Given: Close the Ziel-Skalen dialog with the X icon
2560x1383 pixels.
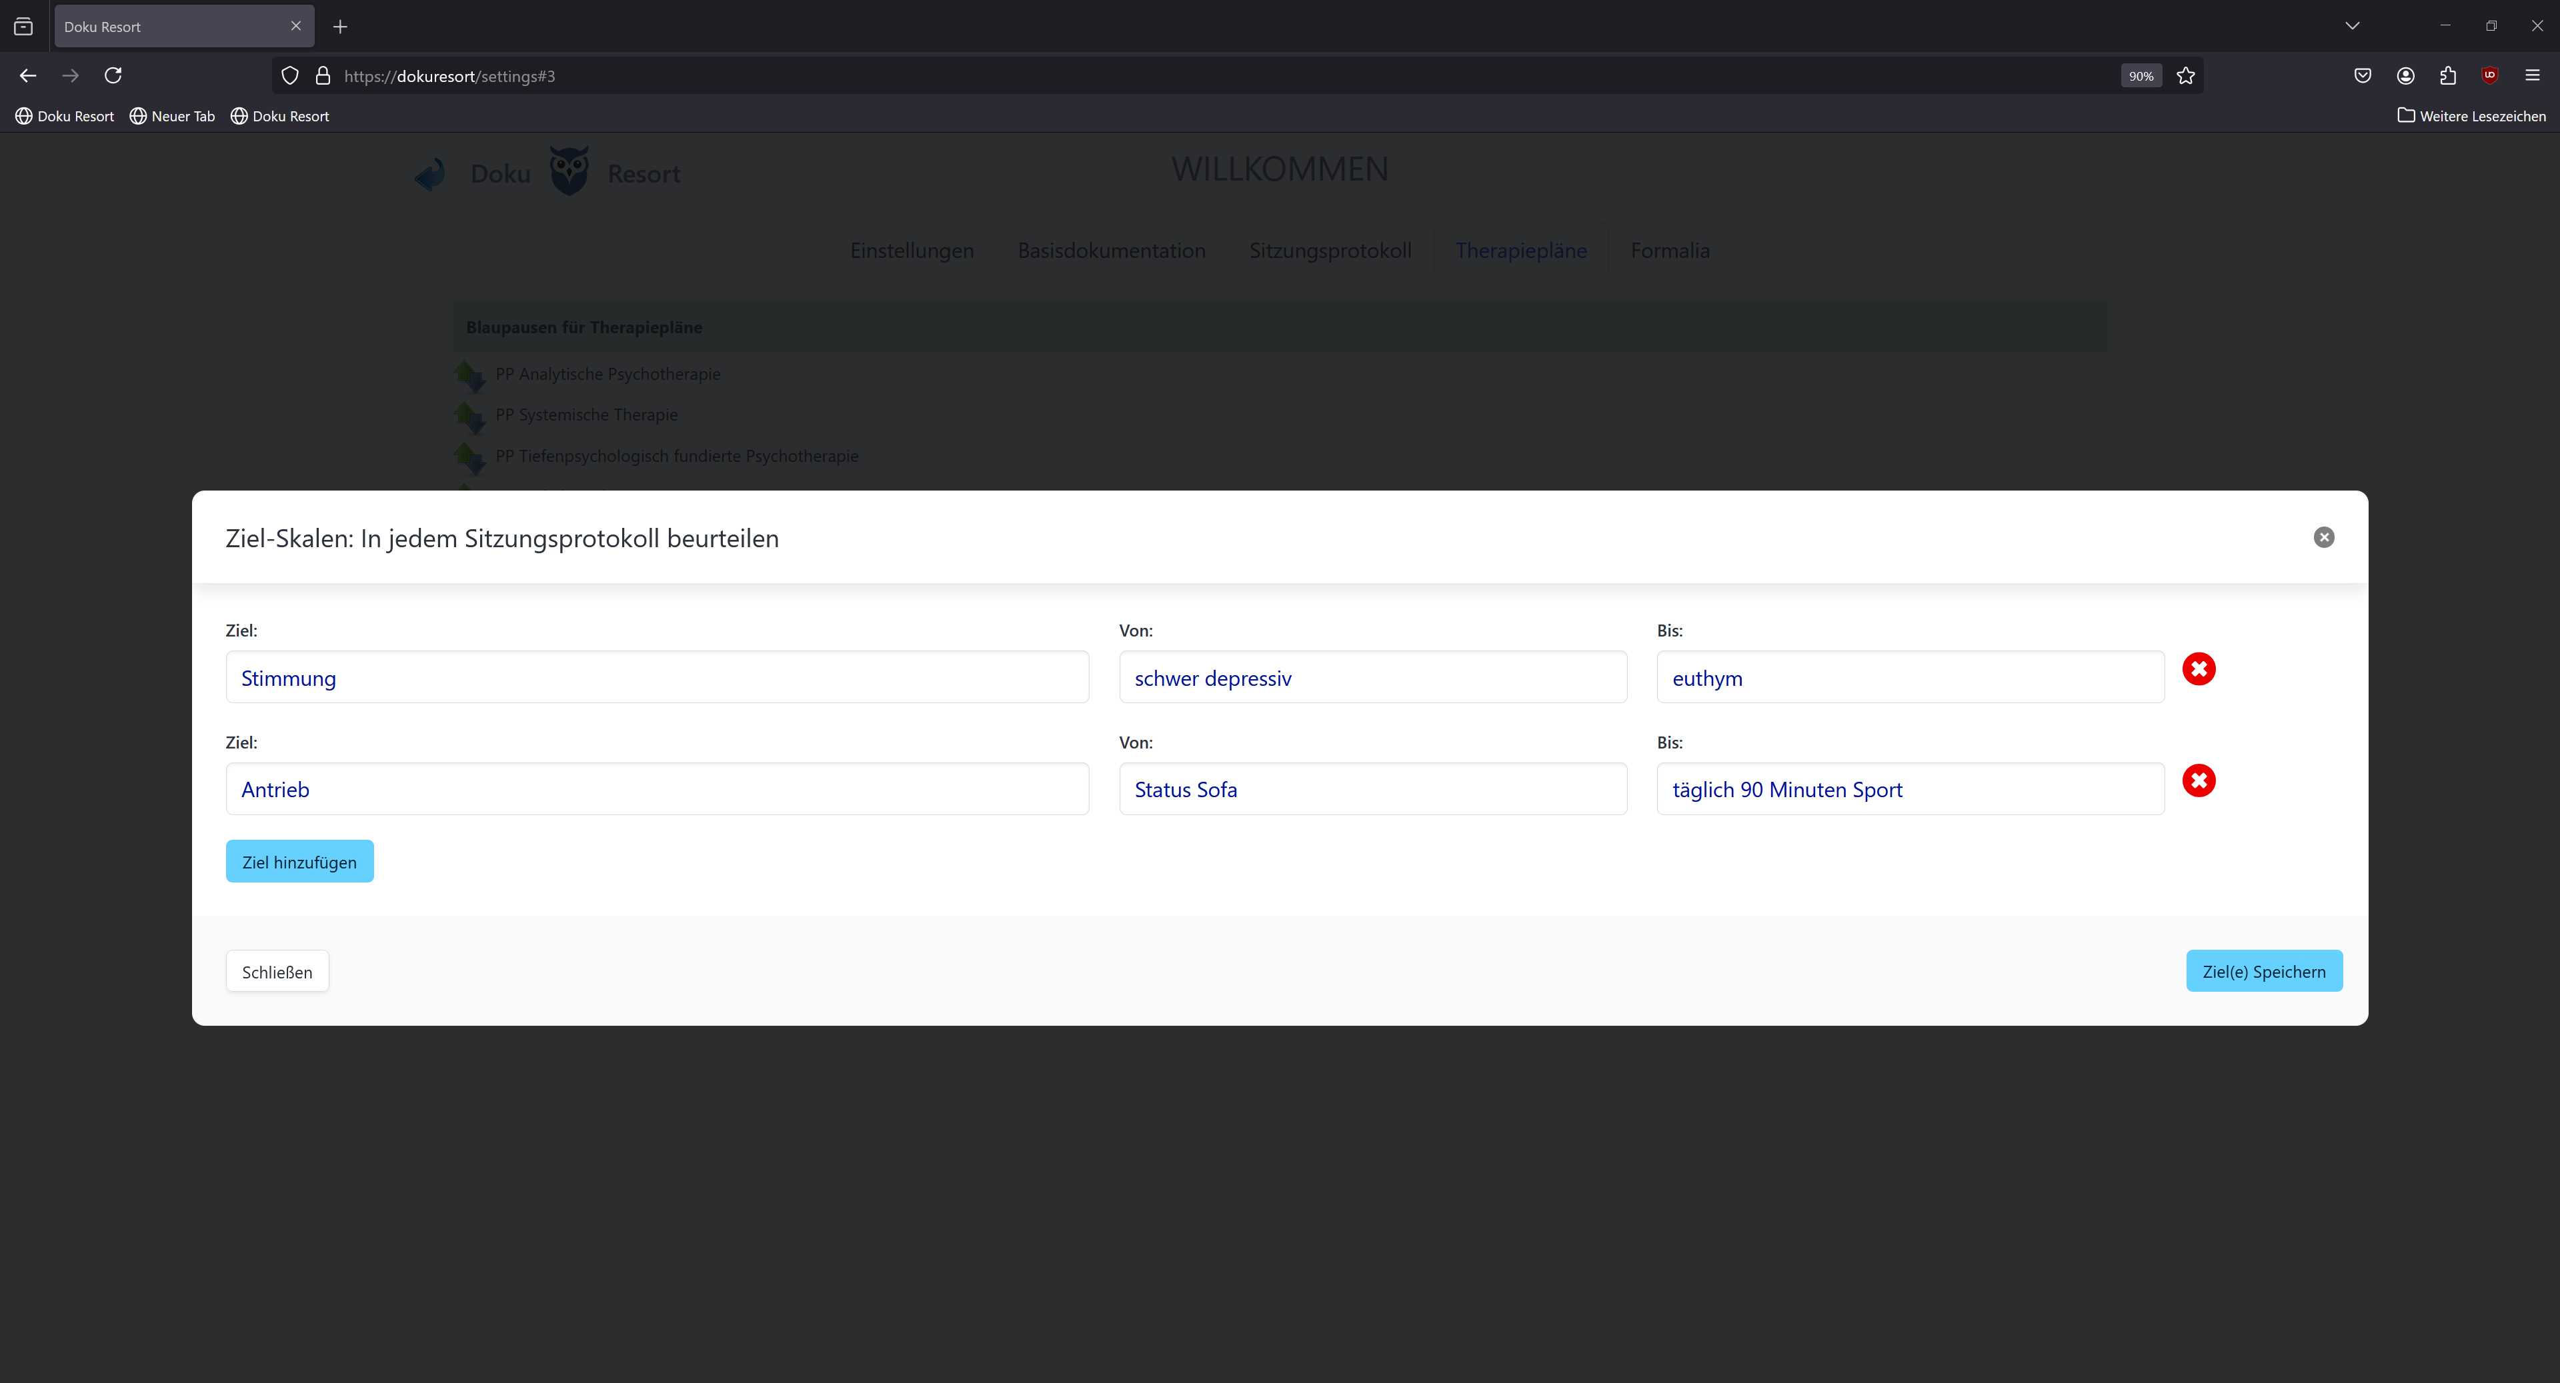Looking at the screenshot, I should (x=2323, y=537).
